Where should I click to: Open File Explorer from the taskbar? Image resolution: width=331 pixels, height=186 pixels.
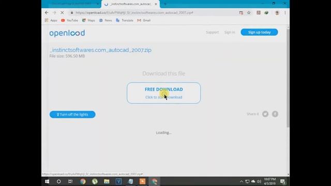coord(107,181)
